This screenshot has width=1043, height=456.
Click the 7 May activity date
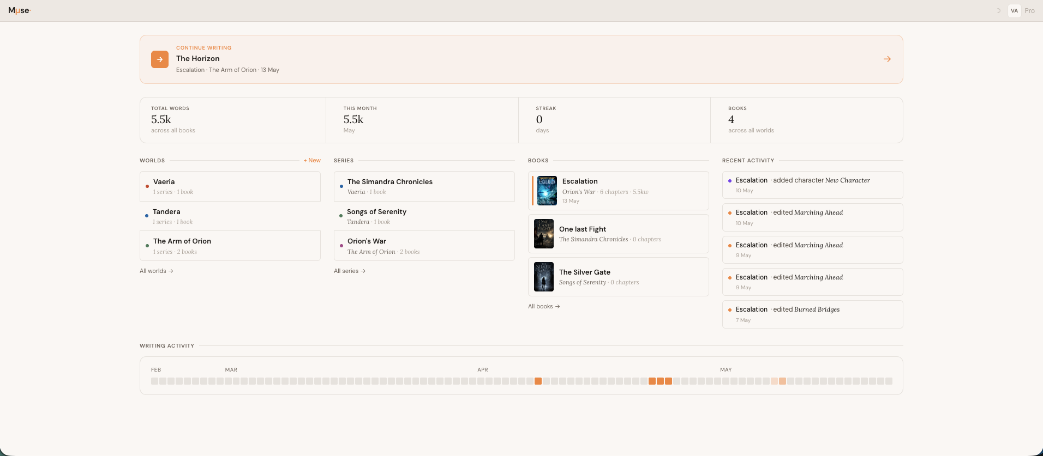pos(743,320)
